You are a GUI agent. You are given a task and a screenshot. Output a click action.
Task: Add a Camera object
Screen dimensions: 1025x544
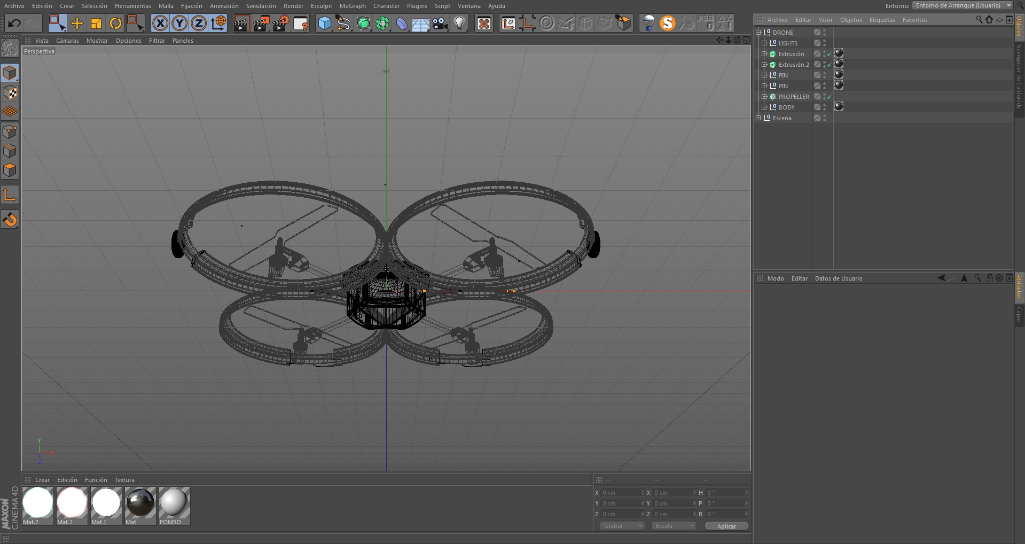click(440, 24)
